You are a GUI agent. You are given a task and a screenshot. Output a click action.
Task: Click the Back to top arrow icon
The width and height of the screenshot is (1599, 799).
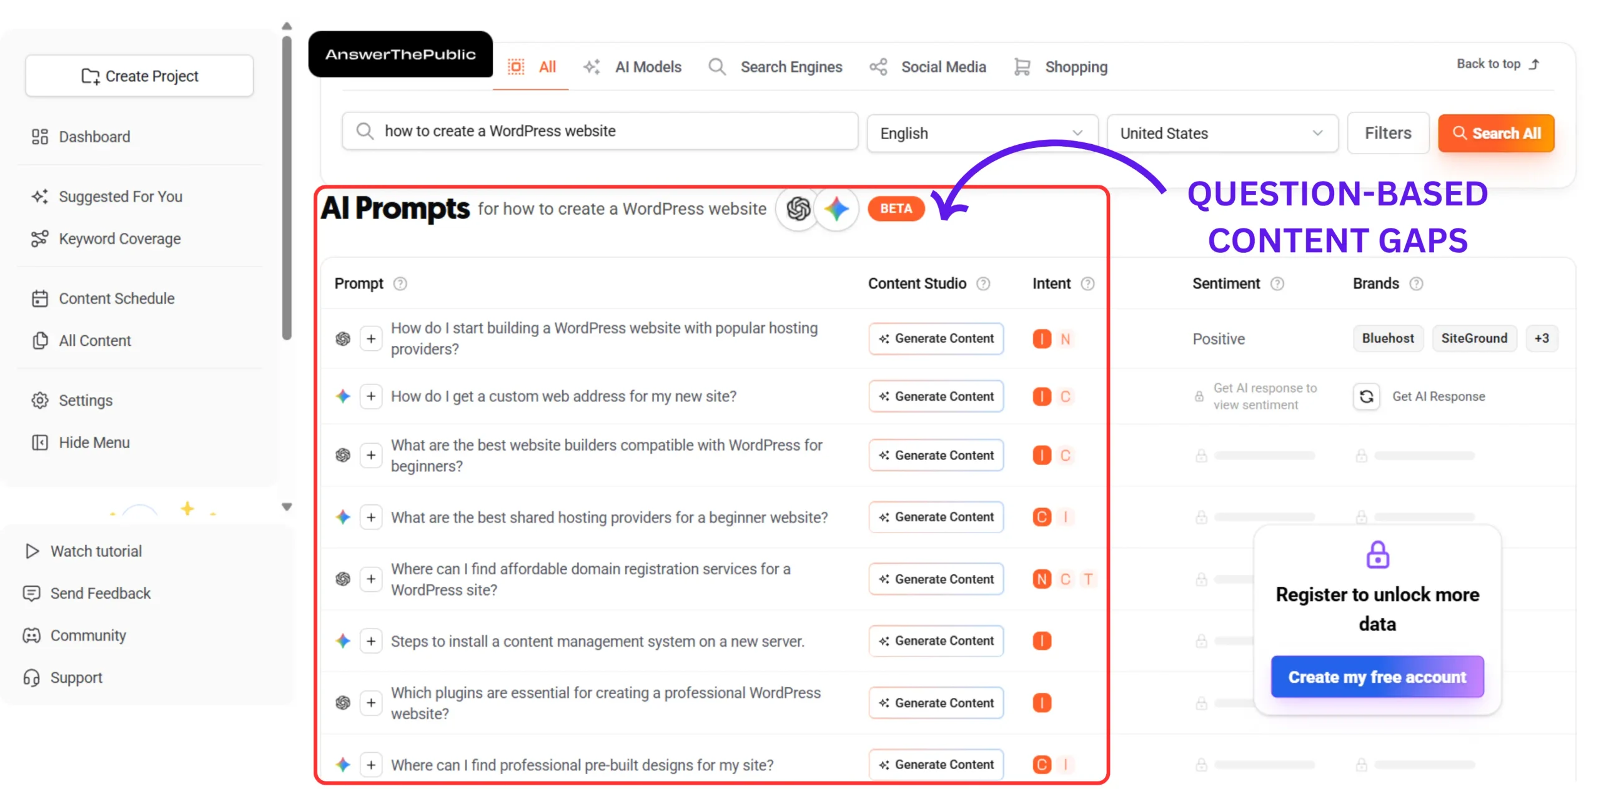coord(1535,64)
